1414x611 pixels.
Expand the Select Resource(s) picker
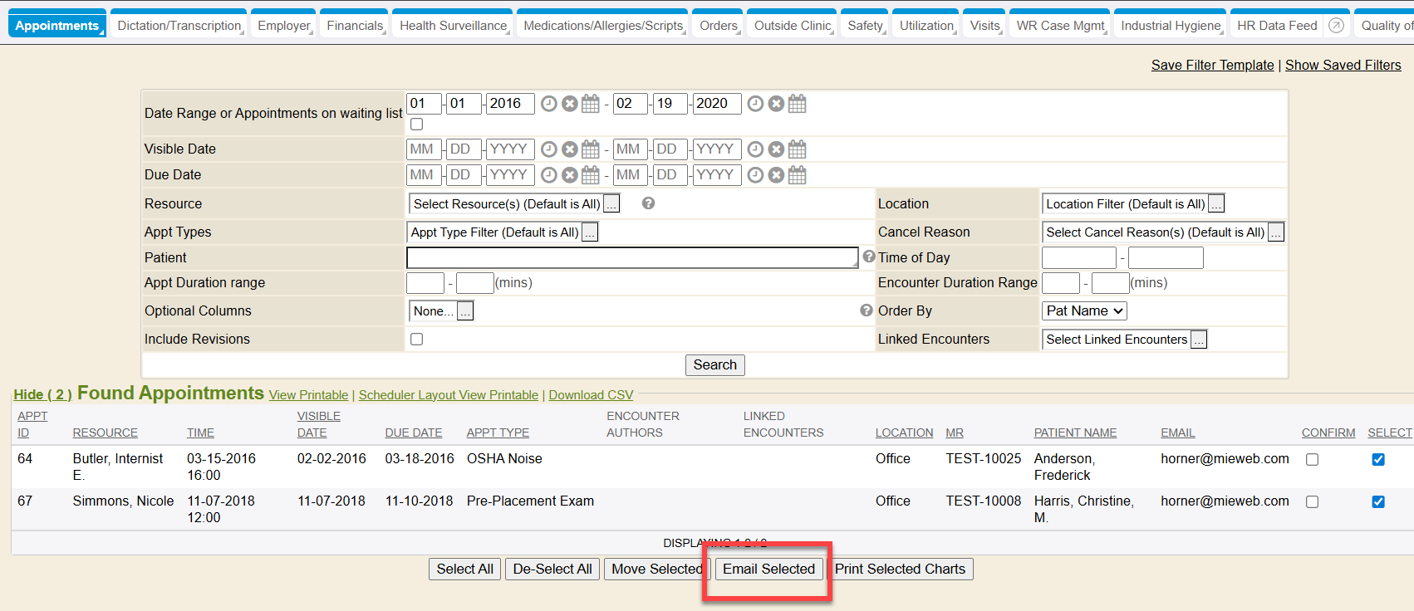611,204
